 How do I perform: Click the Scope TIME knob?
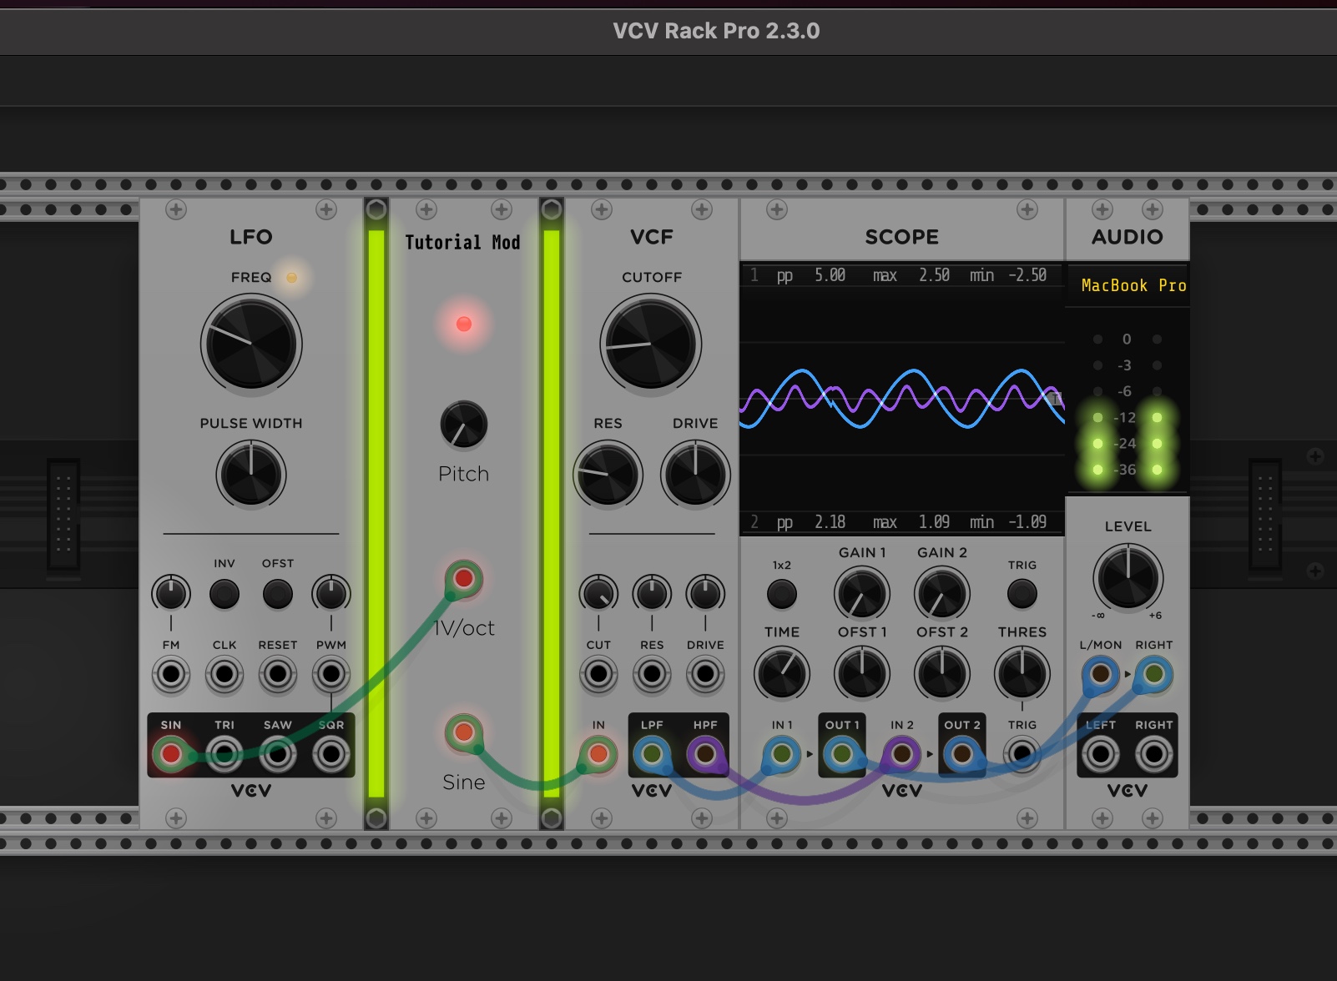(782, 674)
